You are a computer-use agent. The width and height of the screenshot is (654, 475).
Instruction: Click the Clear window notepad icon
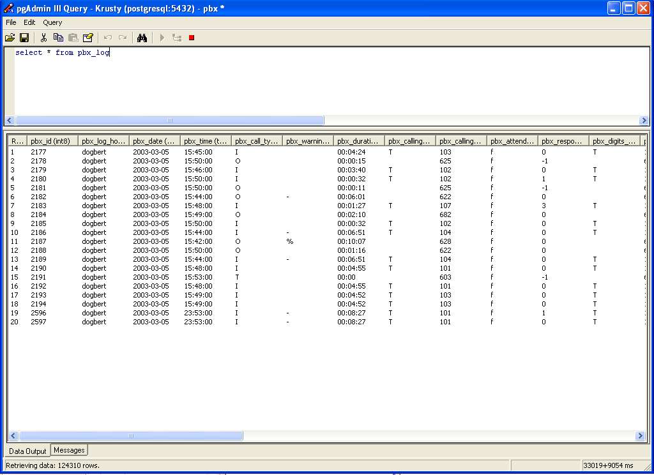(x=88, y=38)
